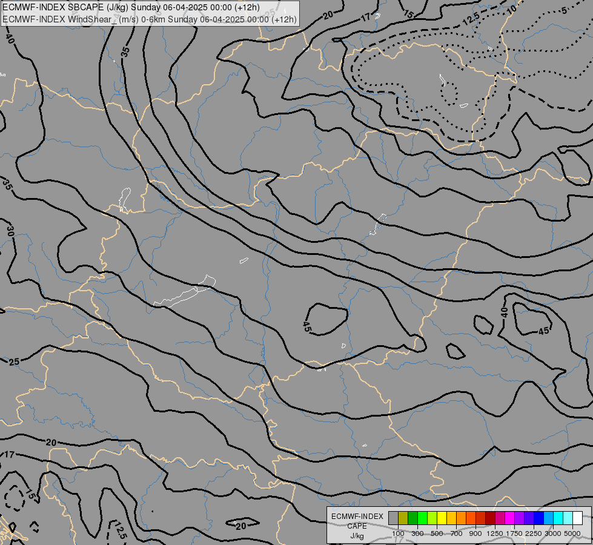The image size is (593, 545).
Task: Select the 'CAPE' label in the legend
Action: [x=357, y=526]
